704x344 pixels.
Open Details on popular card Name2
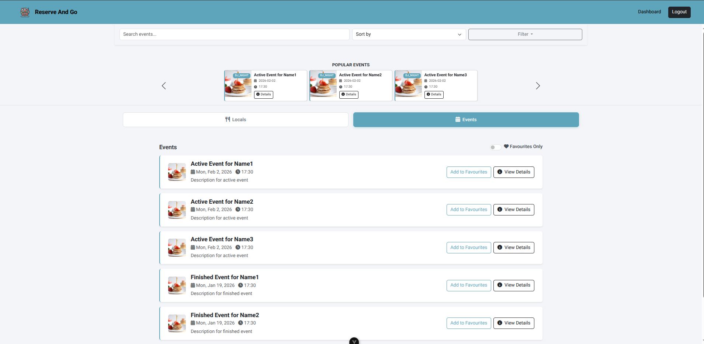click(348, 95)
